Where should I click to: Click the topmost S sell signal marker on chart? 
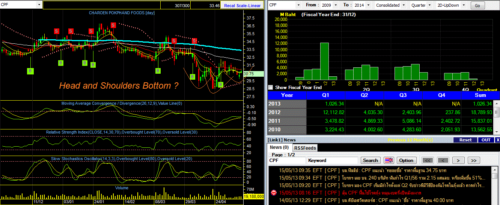point(113,25)
